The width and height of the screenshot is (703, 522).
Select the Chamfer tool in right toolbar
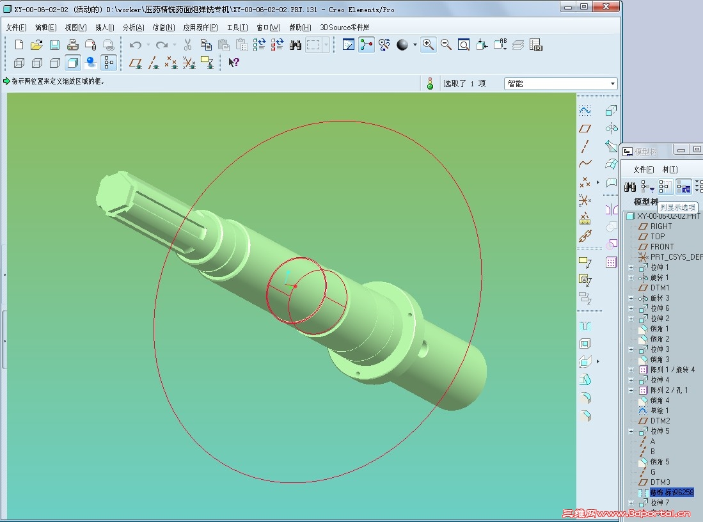(x=585, y=416)
